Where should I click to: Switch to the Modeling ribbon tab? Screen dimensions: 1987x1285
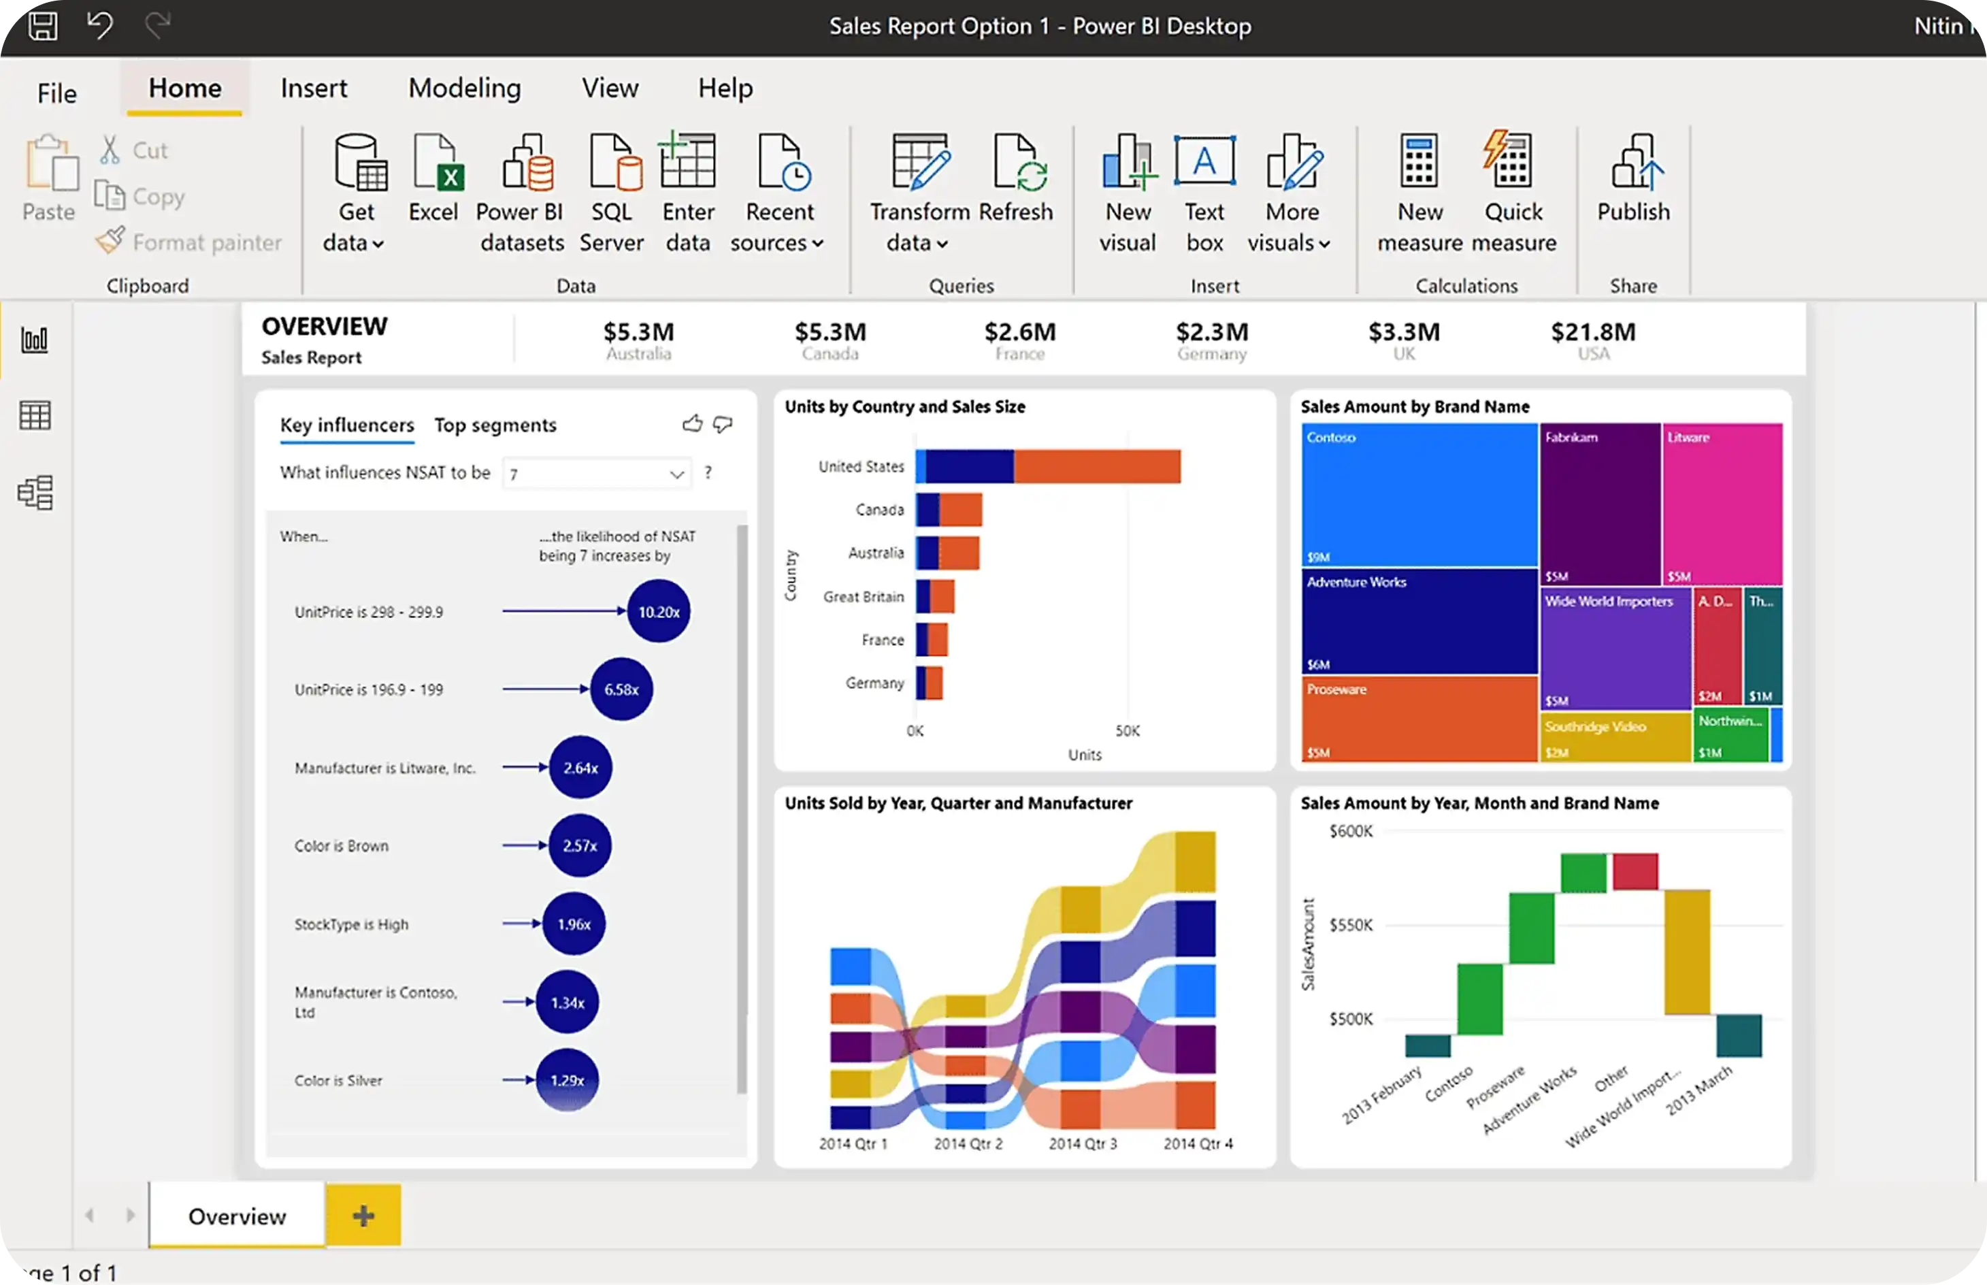[x=465, y=88]
